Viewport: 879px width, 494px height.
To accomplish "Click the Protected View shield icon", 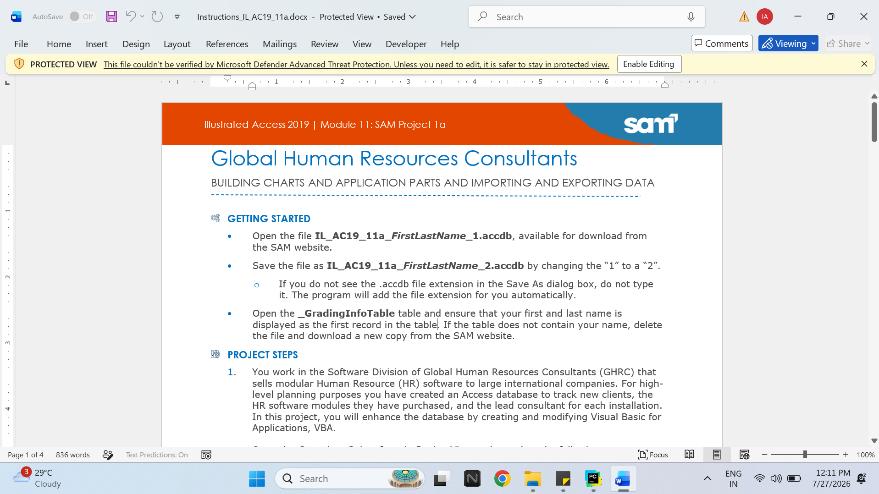I will tap(19, 64).
